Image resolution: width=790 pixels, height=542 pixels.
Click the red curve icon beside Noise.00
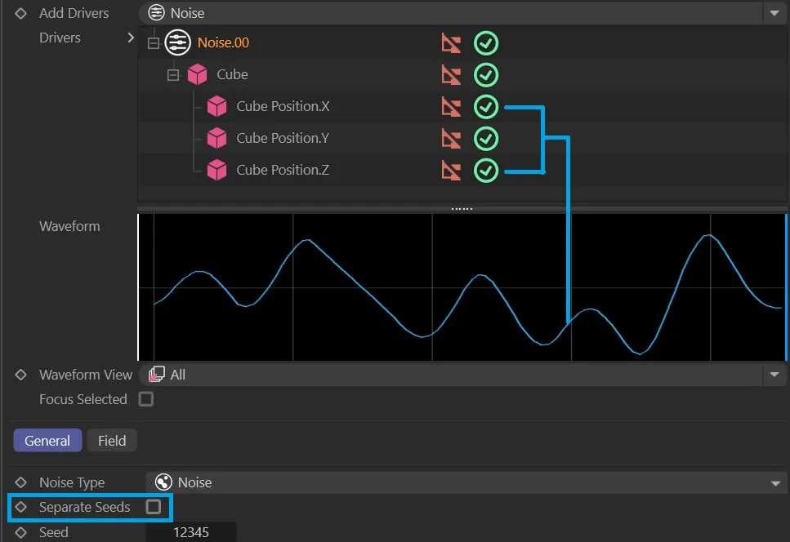[x=451, y=43]
